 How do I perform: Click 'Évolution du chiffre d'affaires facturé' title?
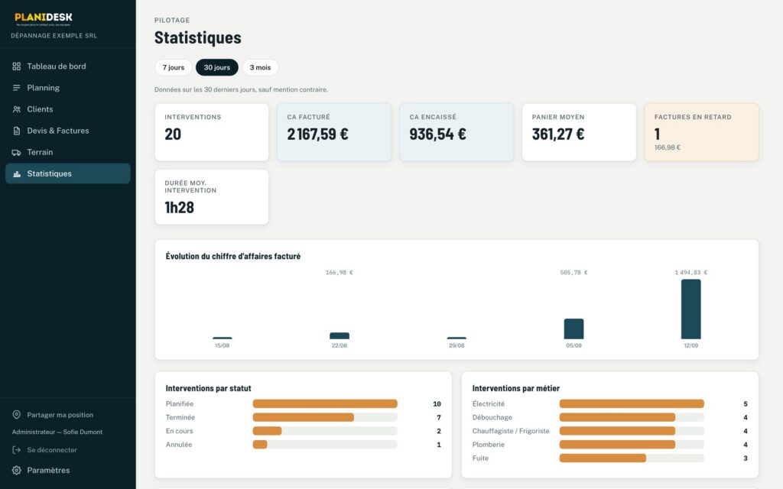coord(233,257)
